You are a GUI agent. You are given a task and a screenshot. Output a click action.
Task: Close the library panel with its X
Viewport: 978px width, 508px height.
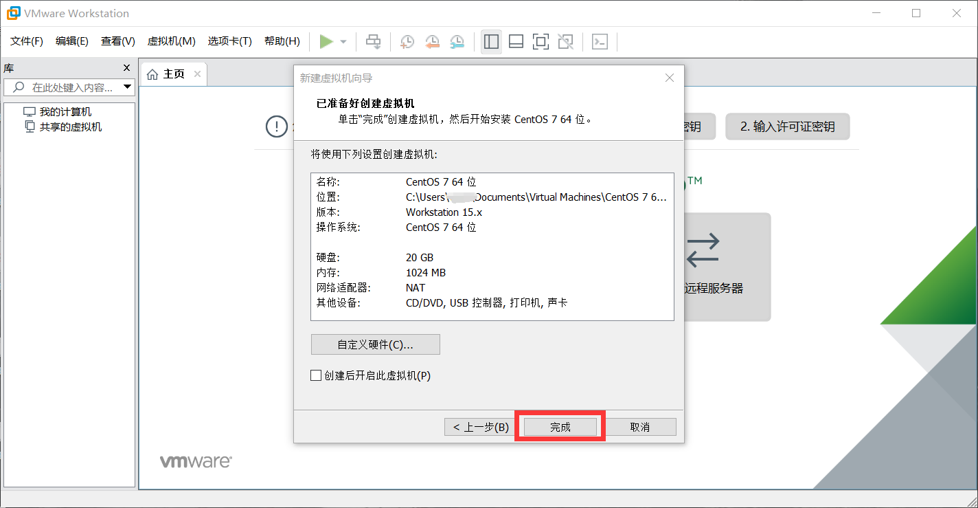click(x=126, y=68)
